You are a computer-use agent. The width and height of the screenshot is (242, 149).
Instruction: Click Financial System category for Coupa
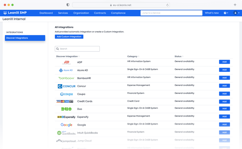pyautogui.click(x=136, y=93)
